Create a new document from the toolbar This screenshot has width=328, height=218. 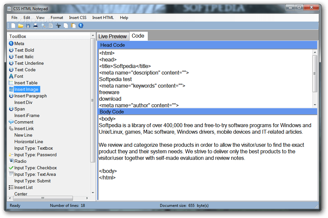point(13,25)
